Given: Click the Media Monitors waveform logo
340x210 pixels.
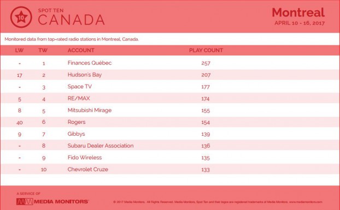Looking at the screenshot, I should [x=25, y=202].
